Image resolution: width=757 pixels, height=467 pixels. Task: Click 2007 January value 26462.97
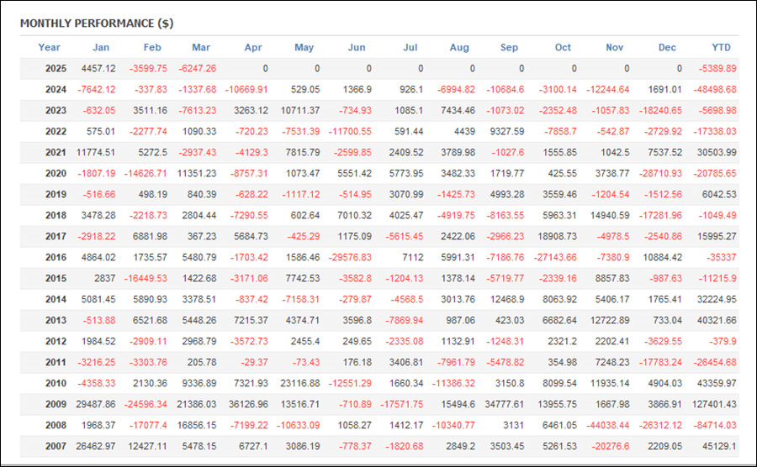coord(96,446)
